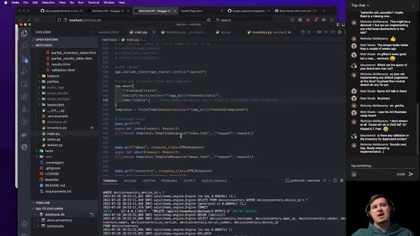Open Top chat dropdown
This screenshot has width=420, height=236.
click(360, 5)
